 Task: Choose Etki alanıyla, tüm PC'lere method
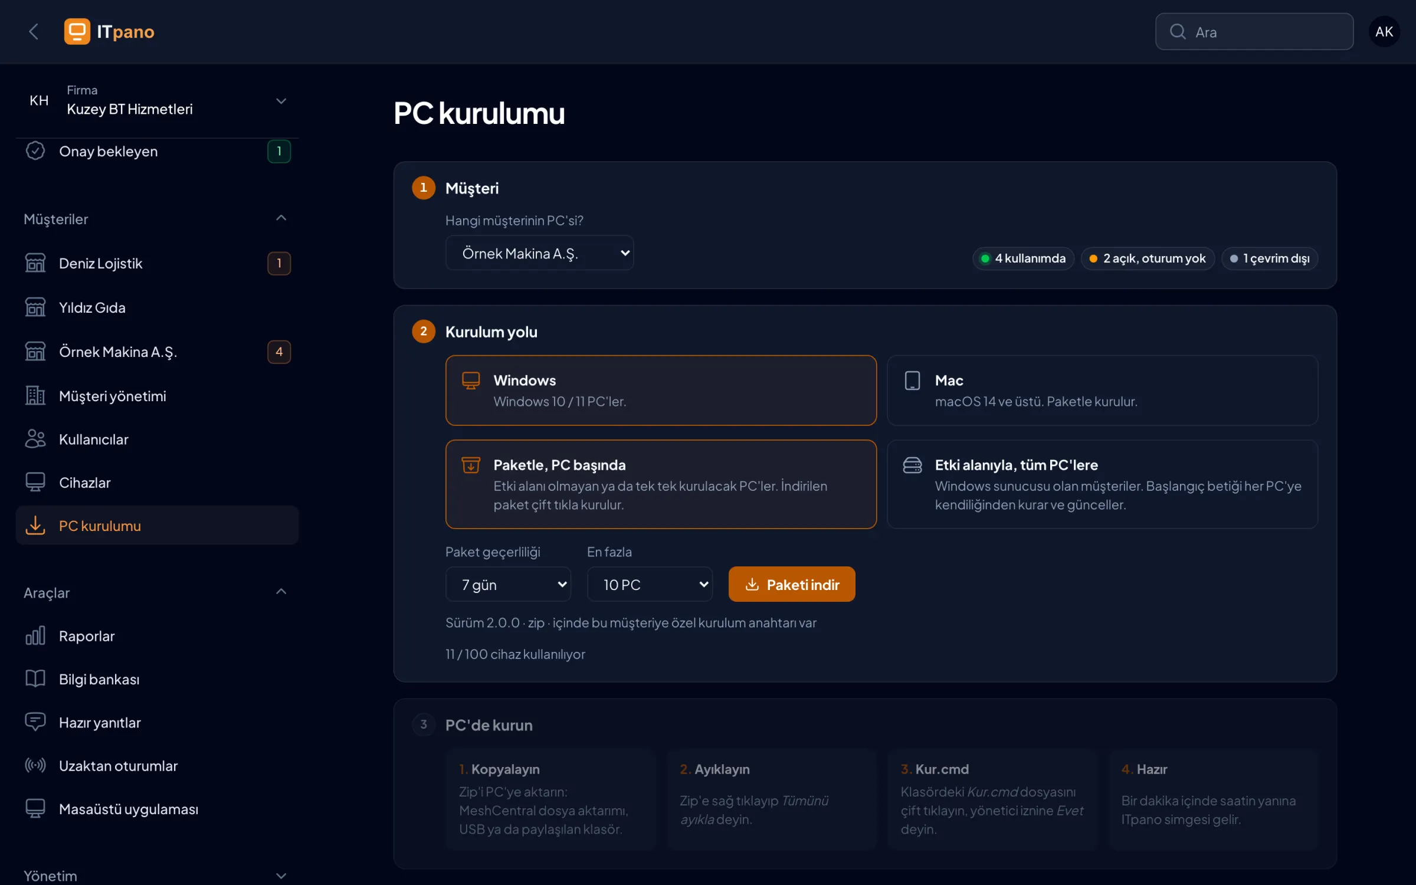(1102, 484)
